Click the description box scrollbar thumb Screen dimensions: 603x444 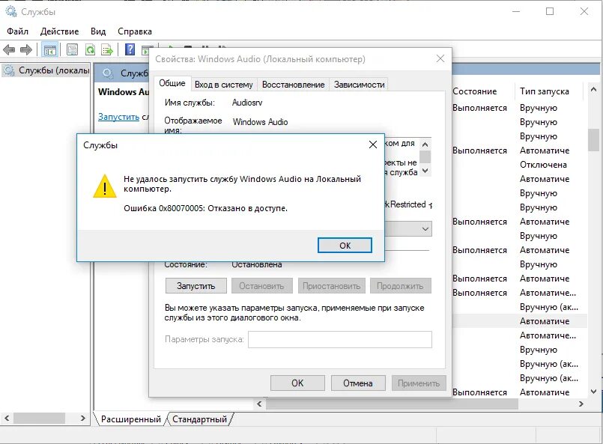[425, 156]
